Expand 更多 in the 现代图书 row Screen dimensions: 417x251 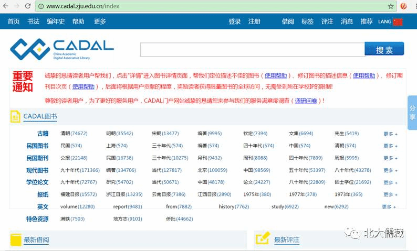(390, 170)
